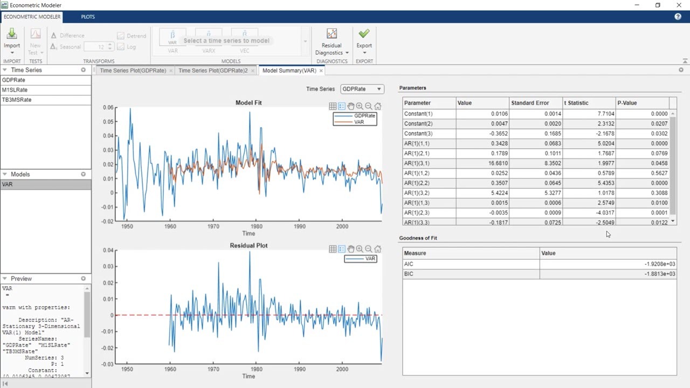Toggle grid icon on Model Fit plot
Viewport: 690px width, 388px height.
point(333,107)
